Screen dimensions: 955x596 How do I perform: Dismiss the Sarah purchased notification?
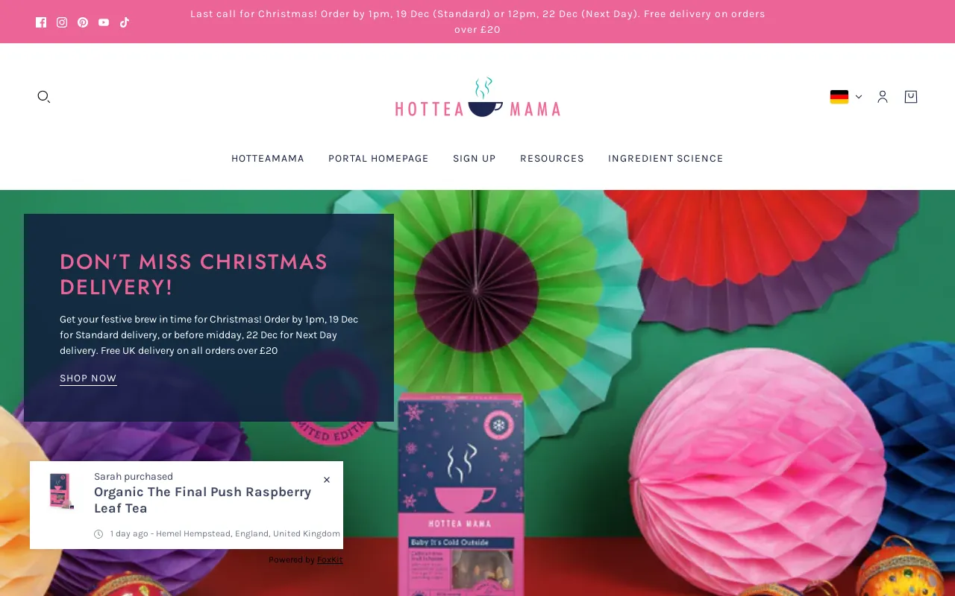[x=327, y=480]
